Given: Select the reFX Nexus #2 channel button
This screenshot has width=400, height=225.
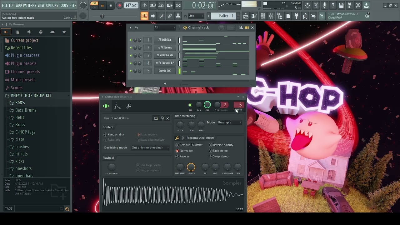Looking at the screenshot, I should point(165,63).
